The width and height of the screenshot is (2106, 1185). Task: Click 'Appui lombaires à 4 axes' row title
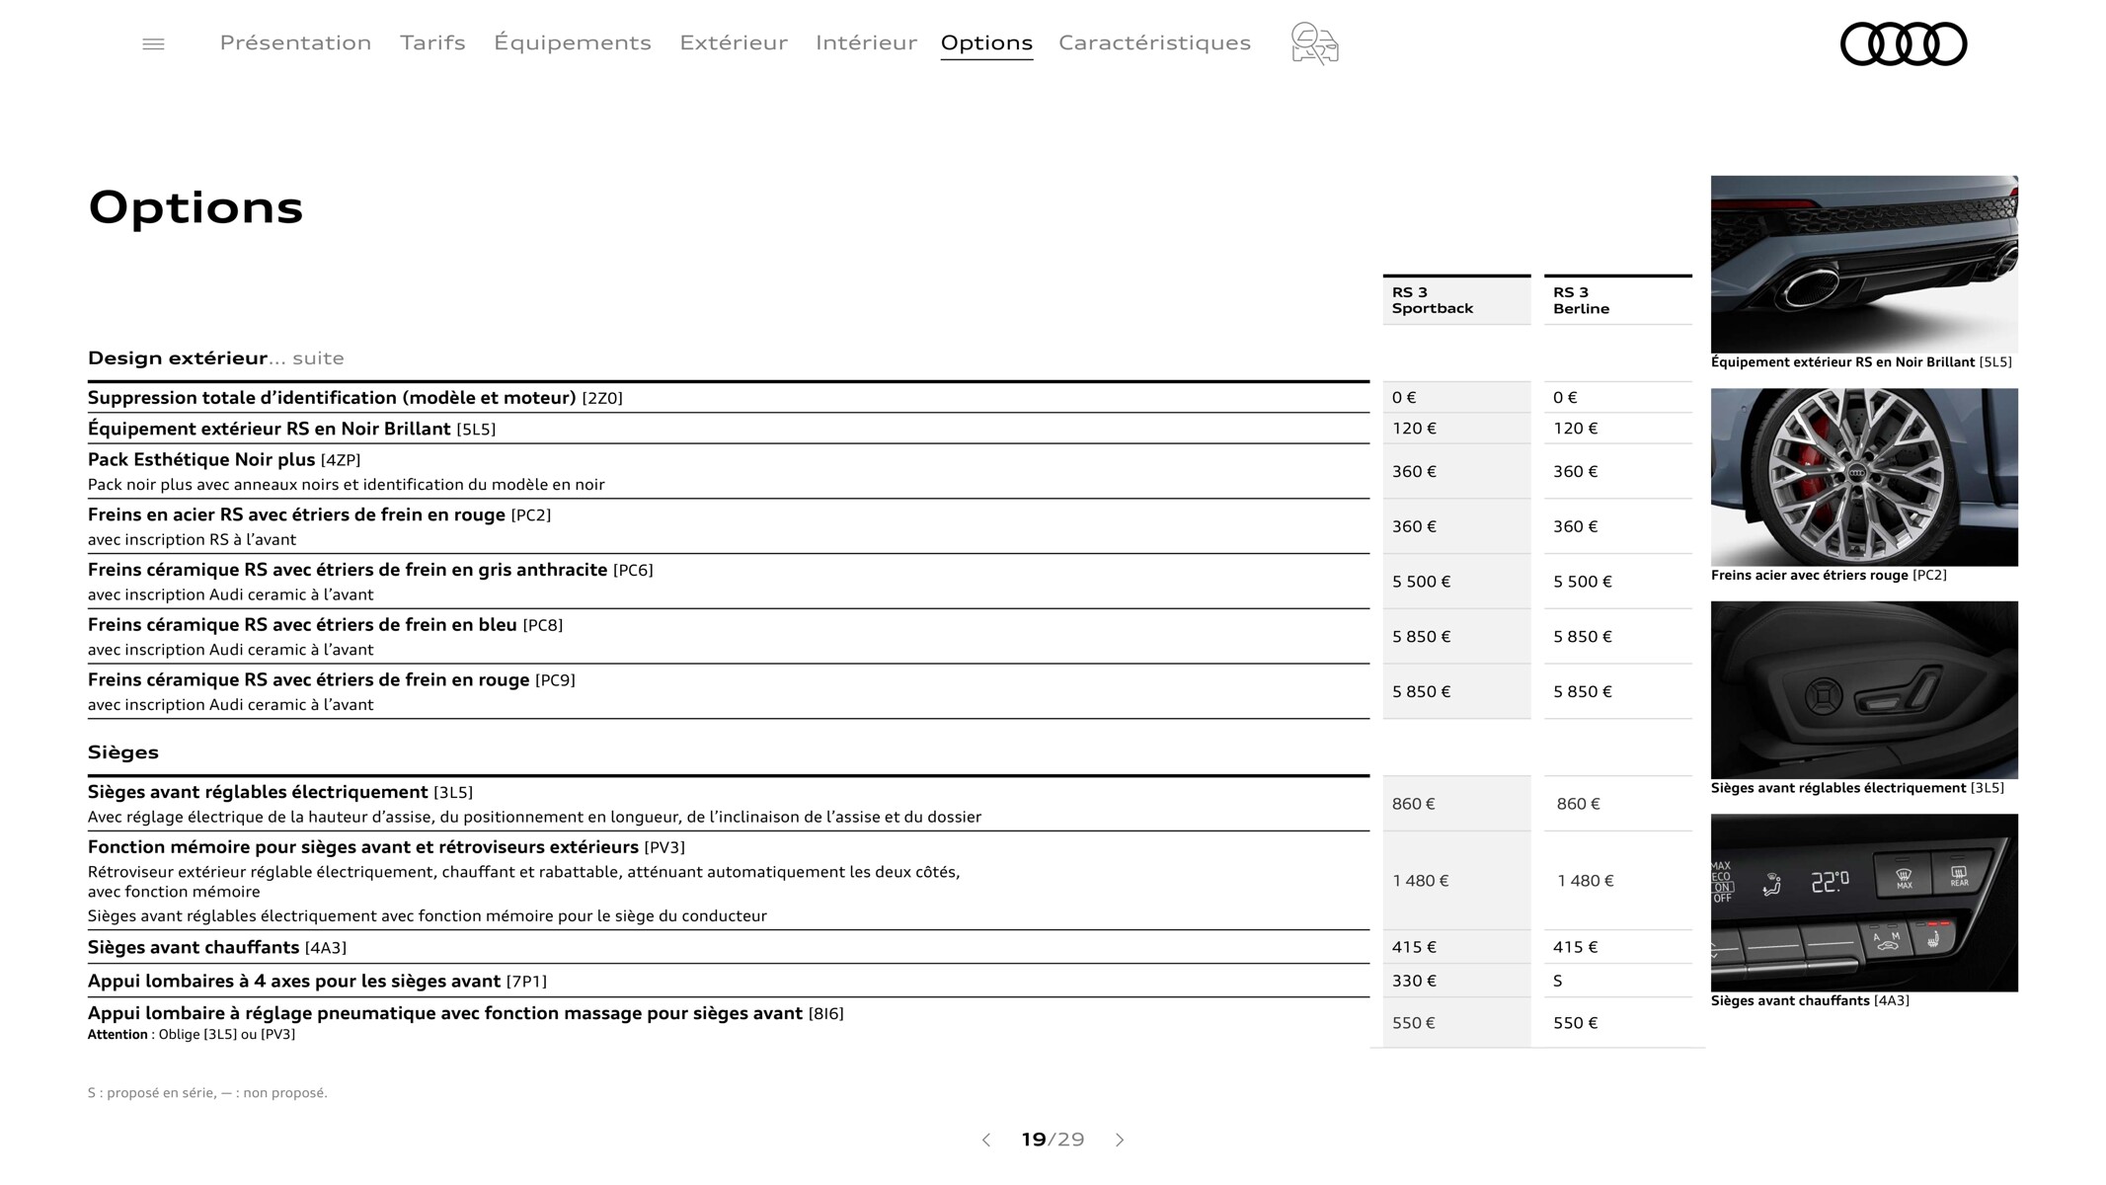pyautogui.click(x=317, y=981)
